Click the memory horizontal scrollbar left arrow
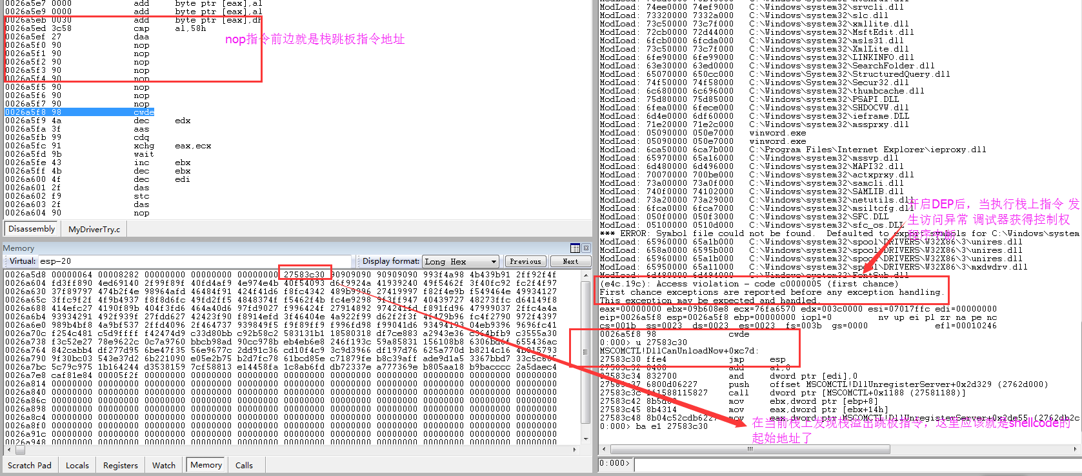 8,450
